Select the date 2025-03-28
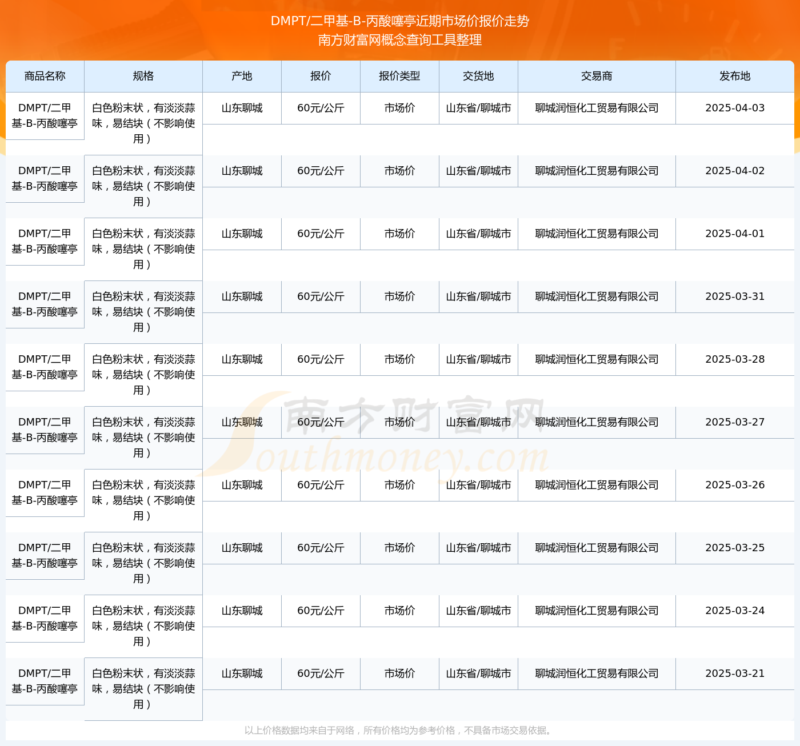Image resolution: width=800 pixels, height=746 pixels. click(735, 359)
